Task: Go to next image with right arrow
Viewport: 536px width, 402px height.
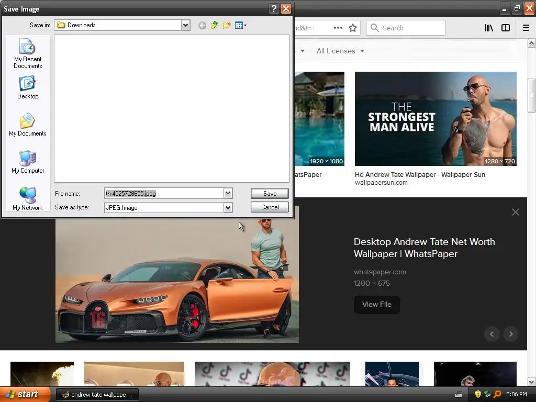Action: 511,334
